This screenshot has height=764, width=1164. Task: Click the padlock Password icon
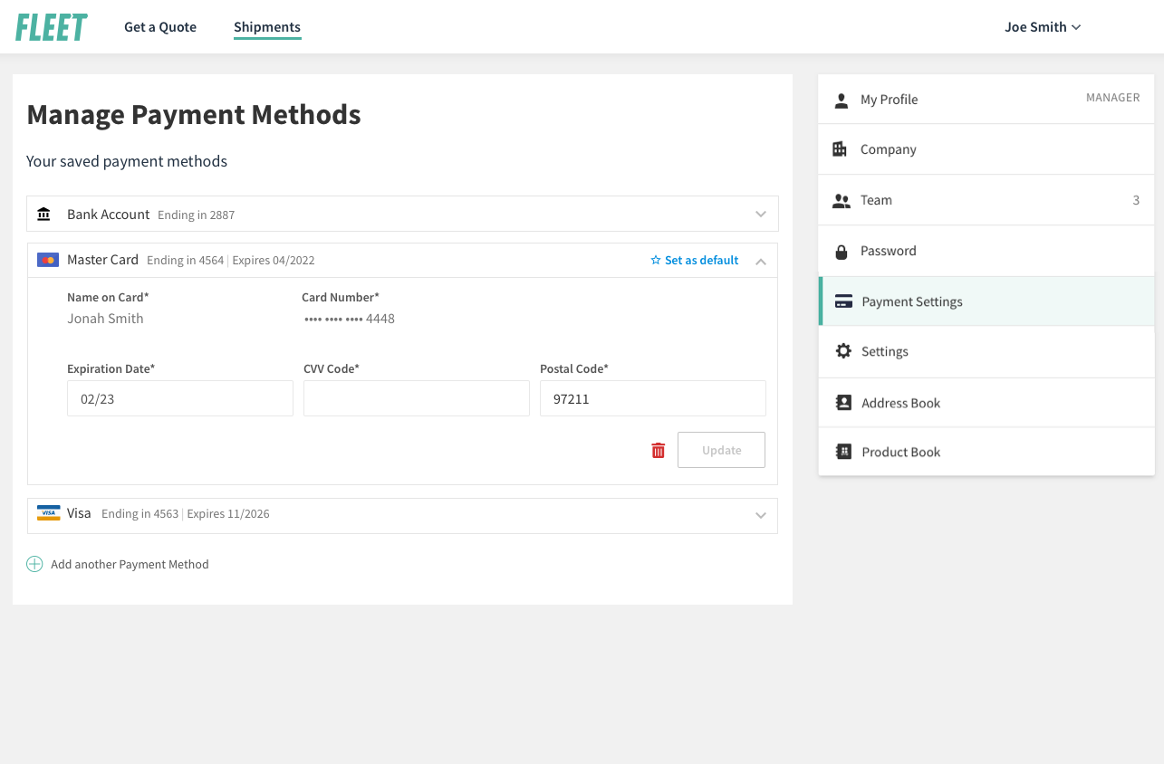tap(841, 251)
